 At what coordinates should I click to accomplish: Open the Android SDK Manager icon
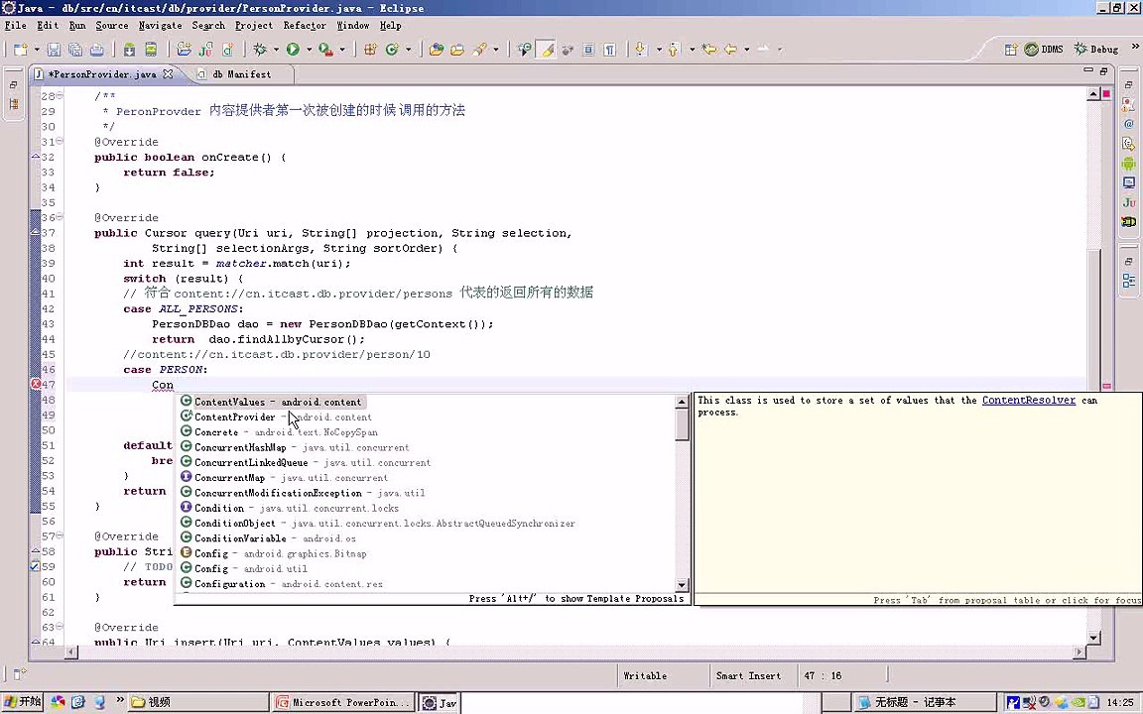tap(129, 50)
